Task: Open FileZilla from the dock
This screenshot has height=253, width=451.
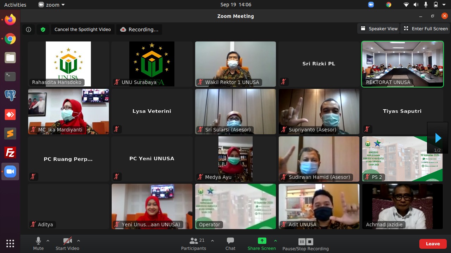Action: tap(10, 153)
